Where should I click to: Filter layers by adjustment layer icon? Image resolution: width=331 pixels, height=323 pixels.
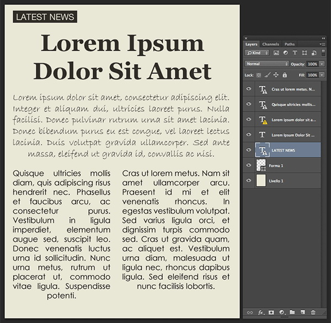(x=285, y=53)
